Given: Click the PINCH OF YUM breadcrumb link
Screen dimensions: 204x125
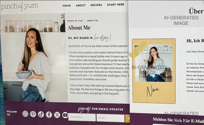Looking at the screenshot, I should (75, 21).
